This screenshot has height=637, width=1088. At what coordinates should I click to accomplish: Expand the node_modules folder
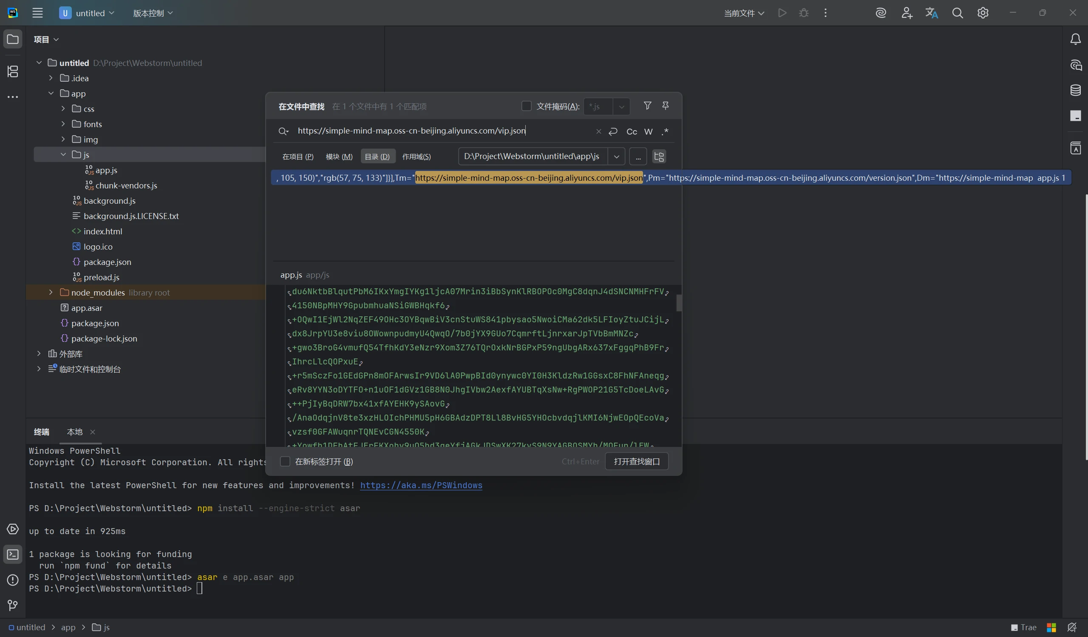(51, 293)
